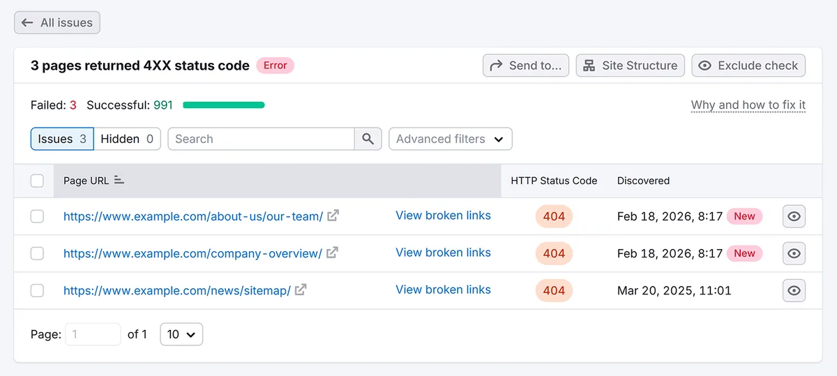The image size is (837, 376).
Task: Hide the our-team issue with eye icon
Action: pyautogui.click(x=794, y=216)
